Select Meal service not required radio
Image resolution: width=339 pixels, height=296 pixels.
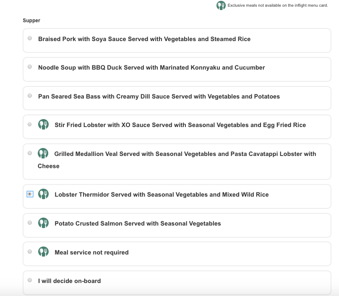[30, 252]
